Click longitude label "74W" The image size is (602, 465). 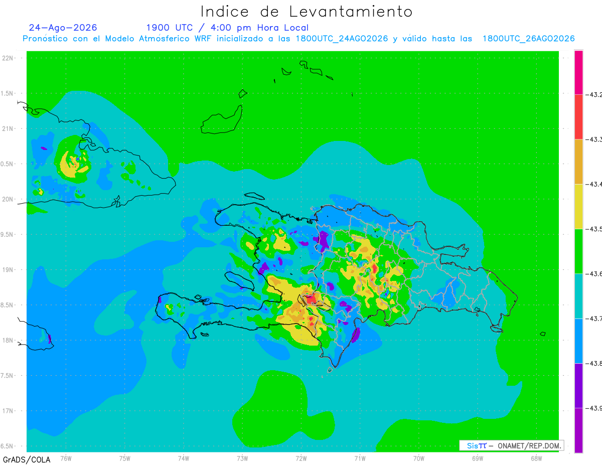click(x=184, y=458)
